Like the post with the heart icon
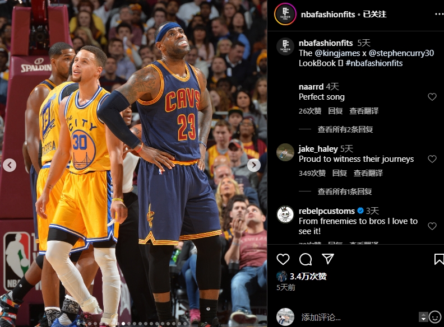 pos(283,259)
